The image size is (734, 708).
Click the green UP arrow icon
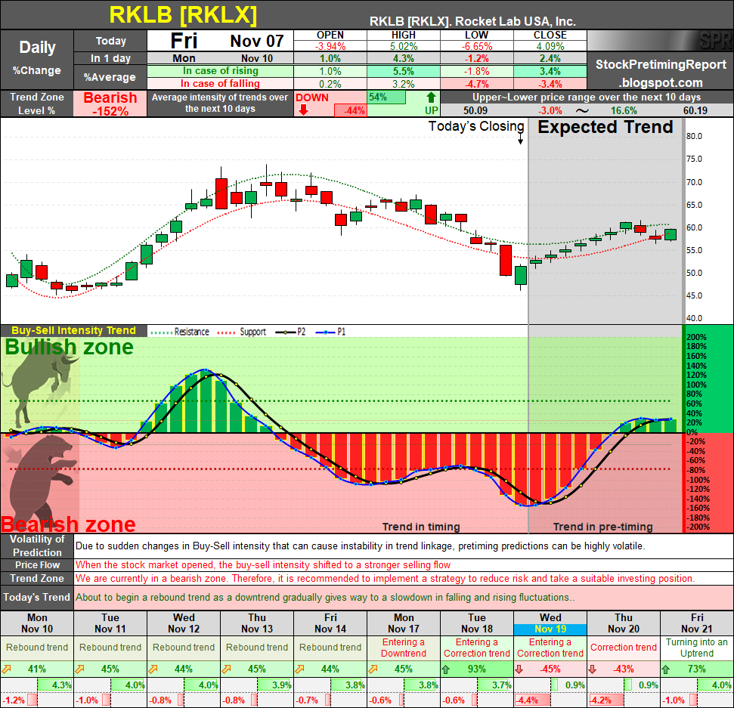pyautogui.click(x=431, y=97)
